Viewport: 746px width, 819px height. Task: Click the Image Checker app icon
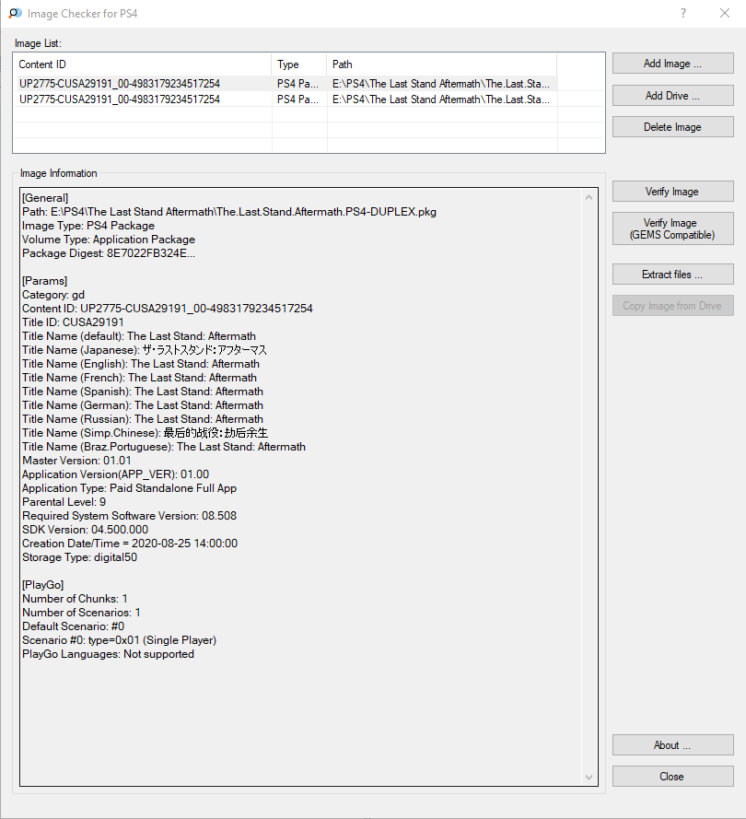pos(15,13)
